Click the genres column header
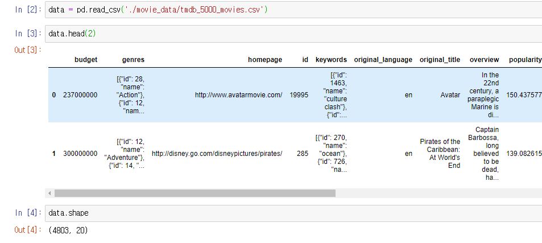This screenshot has width=542, height=243. coord(134,59)
